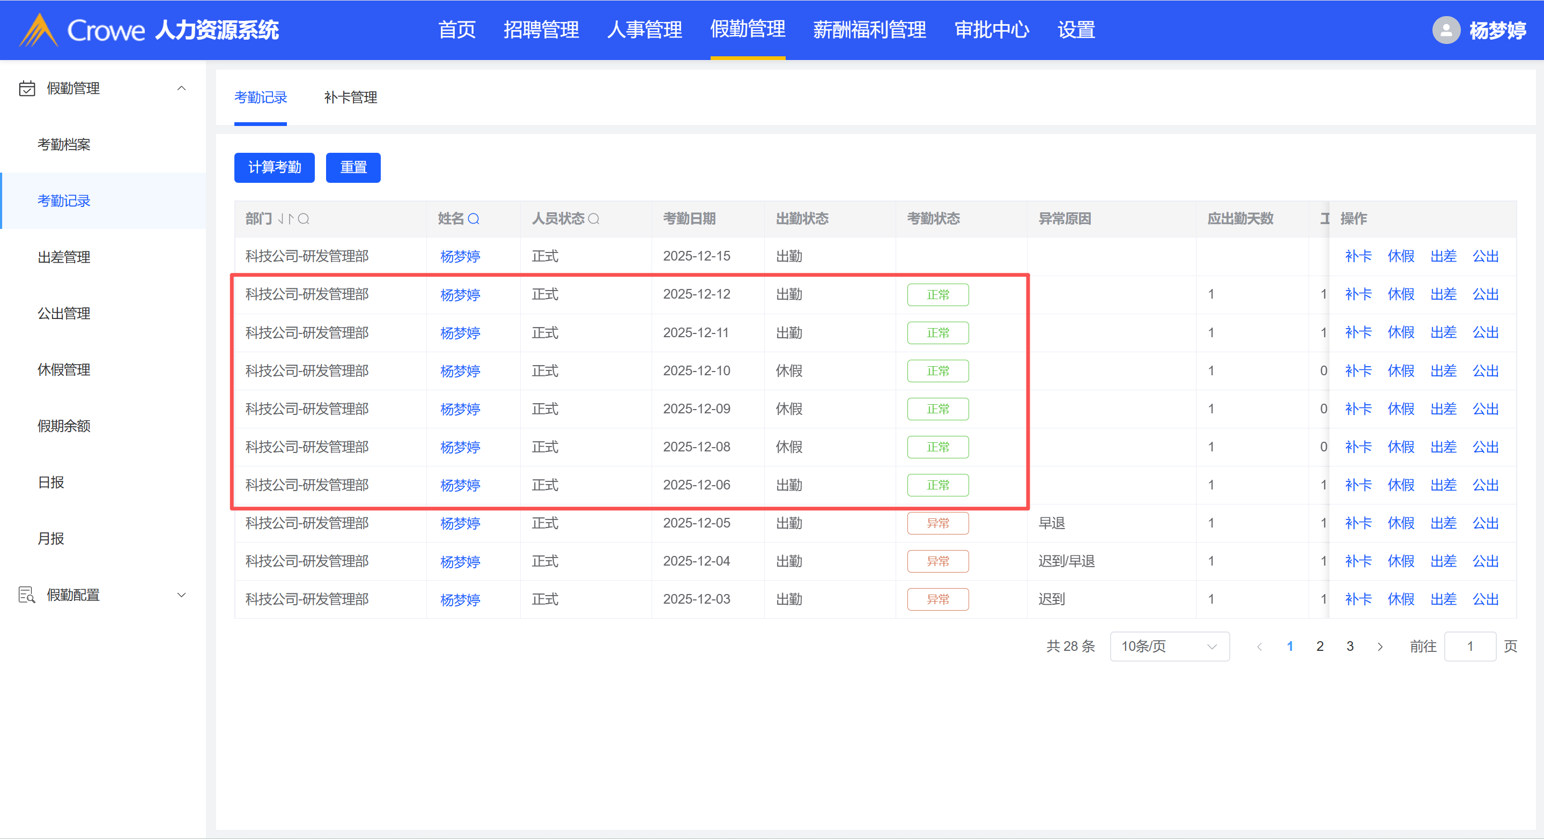Sort 部门 column ascending with up arrow
Viewport: 1544px width, 839px height.
(291, 219)
